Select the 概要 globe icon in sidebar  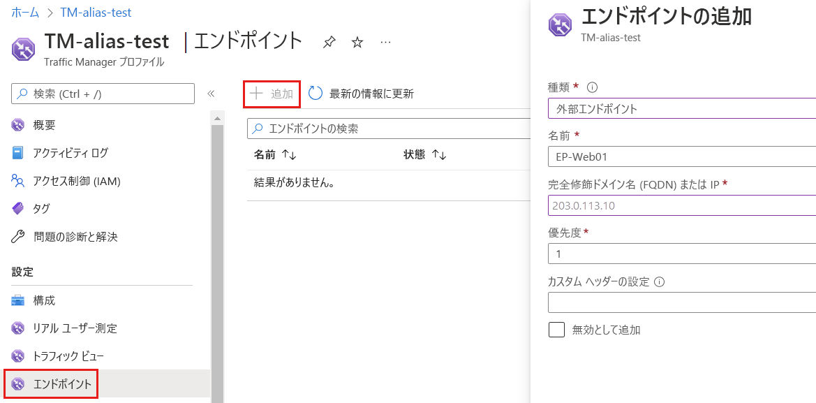pyautogui.click(x=17, y=126)
